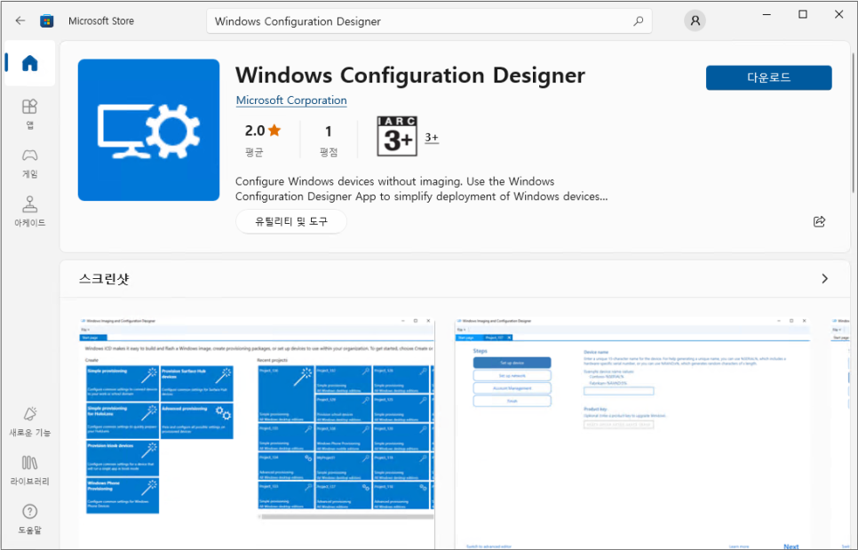Expand the 스크린샷 section chevron
The image size is (858, 550).
click(824, 279)
